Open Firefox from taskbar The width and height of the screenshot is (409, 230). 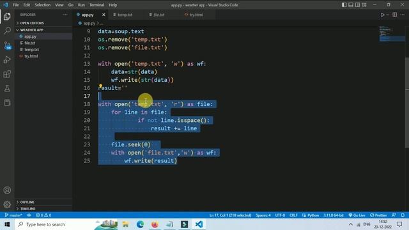click(x=155, y=224)
